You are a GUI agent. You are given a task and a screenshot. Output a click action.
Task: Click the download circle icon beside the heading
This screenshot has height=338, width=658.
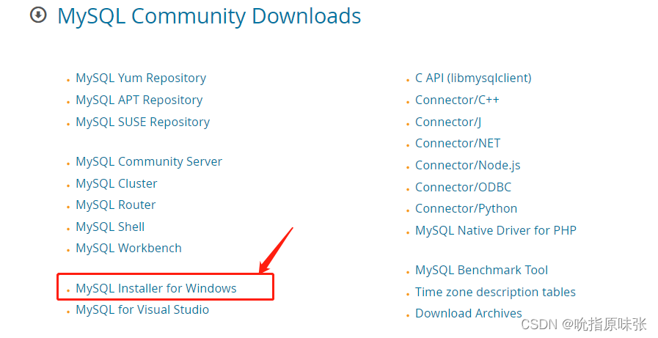point(38,15)
